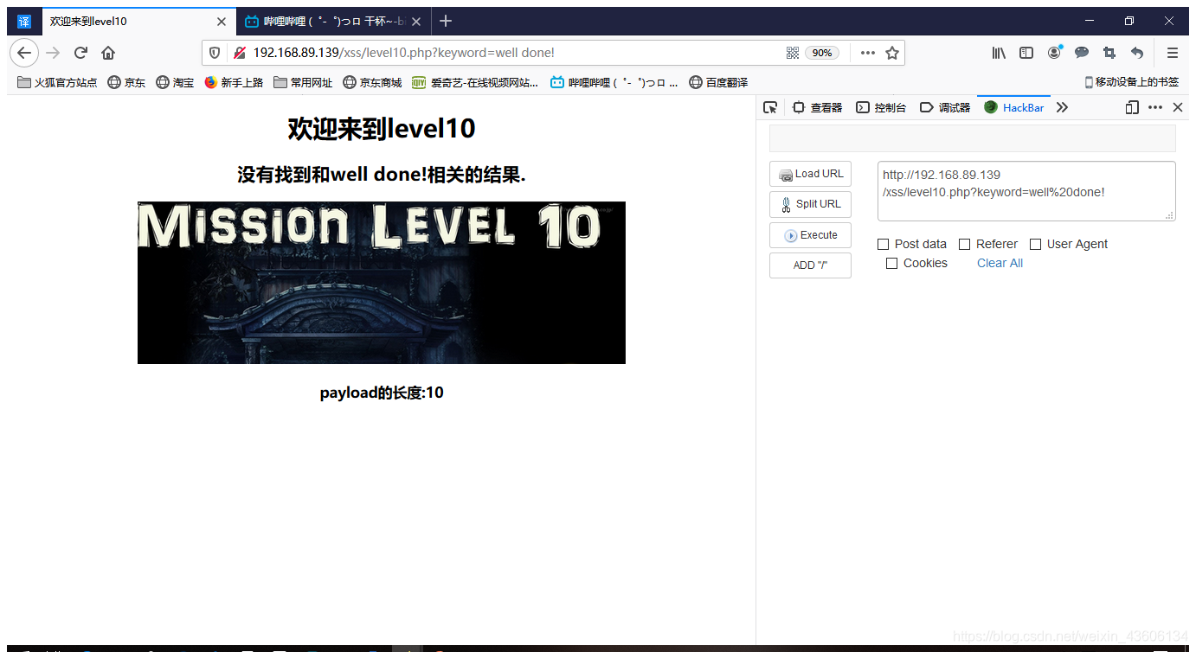This screenshot has height=652, width=1196.
Task: Expand hidden devtools panels with double chevron
Action: pyautogui.click(x=1062, y=107)
